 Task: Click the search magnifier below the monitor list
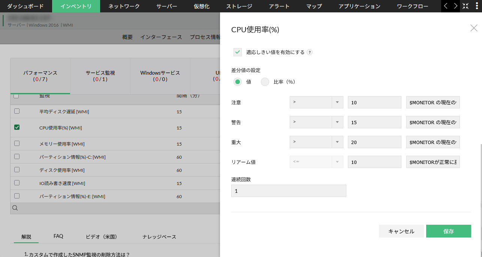(x=15, y=208)
